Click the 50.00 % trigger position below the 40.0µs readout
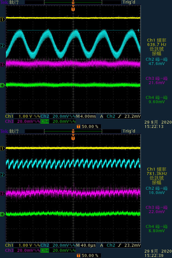This screenshot has height=258, width=172. [x=90, y=256]
